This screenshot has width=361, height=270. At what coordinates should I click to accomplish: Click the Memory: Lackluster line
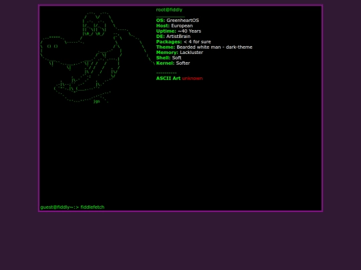179,52
